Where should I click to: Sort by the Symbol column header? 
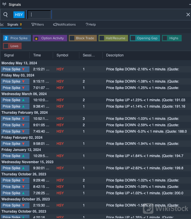coord(62,55)
